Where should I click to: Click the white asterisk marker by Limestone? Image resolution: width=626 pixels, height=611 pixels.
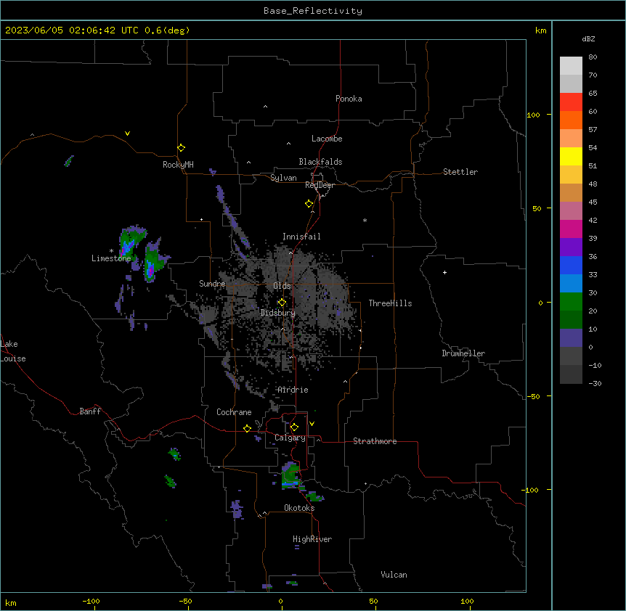pos(111,251)
